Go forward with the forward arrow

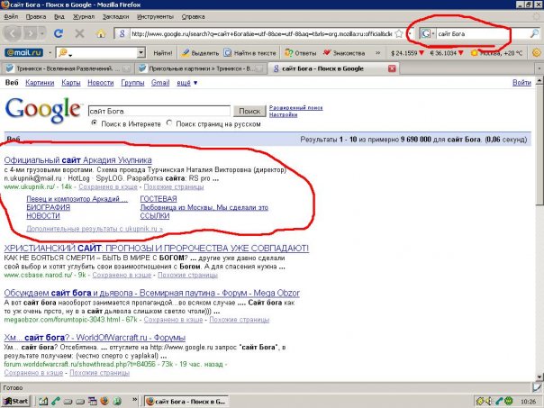click(31, 33)
